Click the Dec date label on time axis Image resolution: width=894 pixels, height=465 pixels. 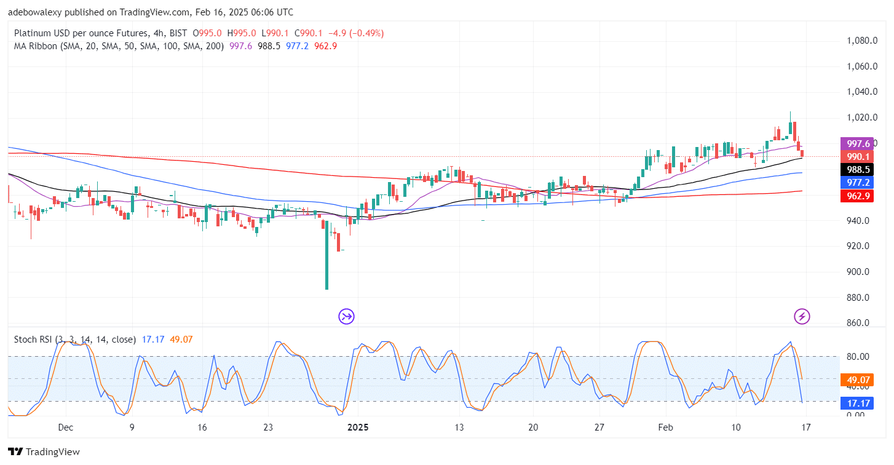[66, 427]
